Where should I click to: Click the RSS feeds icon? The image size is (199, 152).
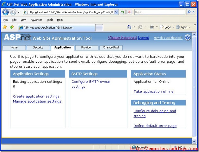pos(140,27)
